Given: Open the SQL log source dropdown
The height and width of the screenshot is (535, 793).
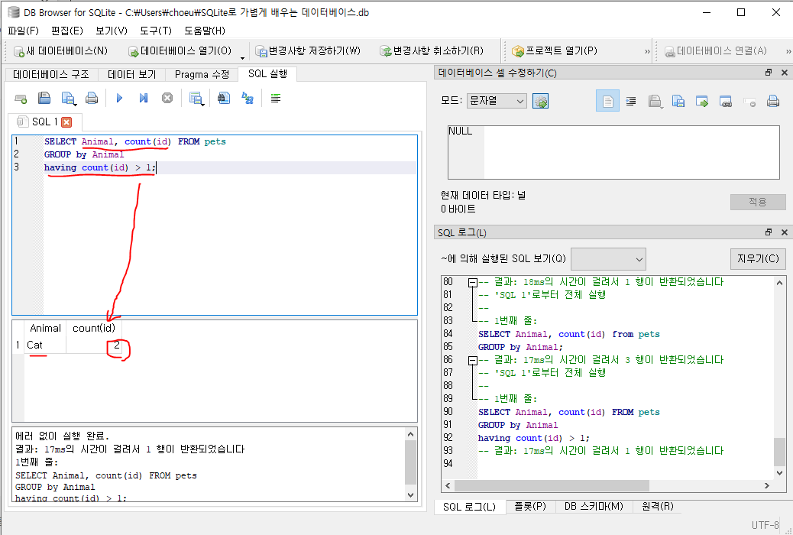Looking at the screenshot, I should coord(608,259).
